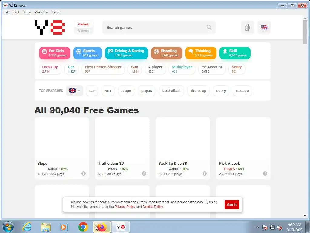The image size is (310, 233).
Task: Open the Cookie Policy link
Action: (153, 207)
